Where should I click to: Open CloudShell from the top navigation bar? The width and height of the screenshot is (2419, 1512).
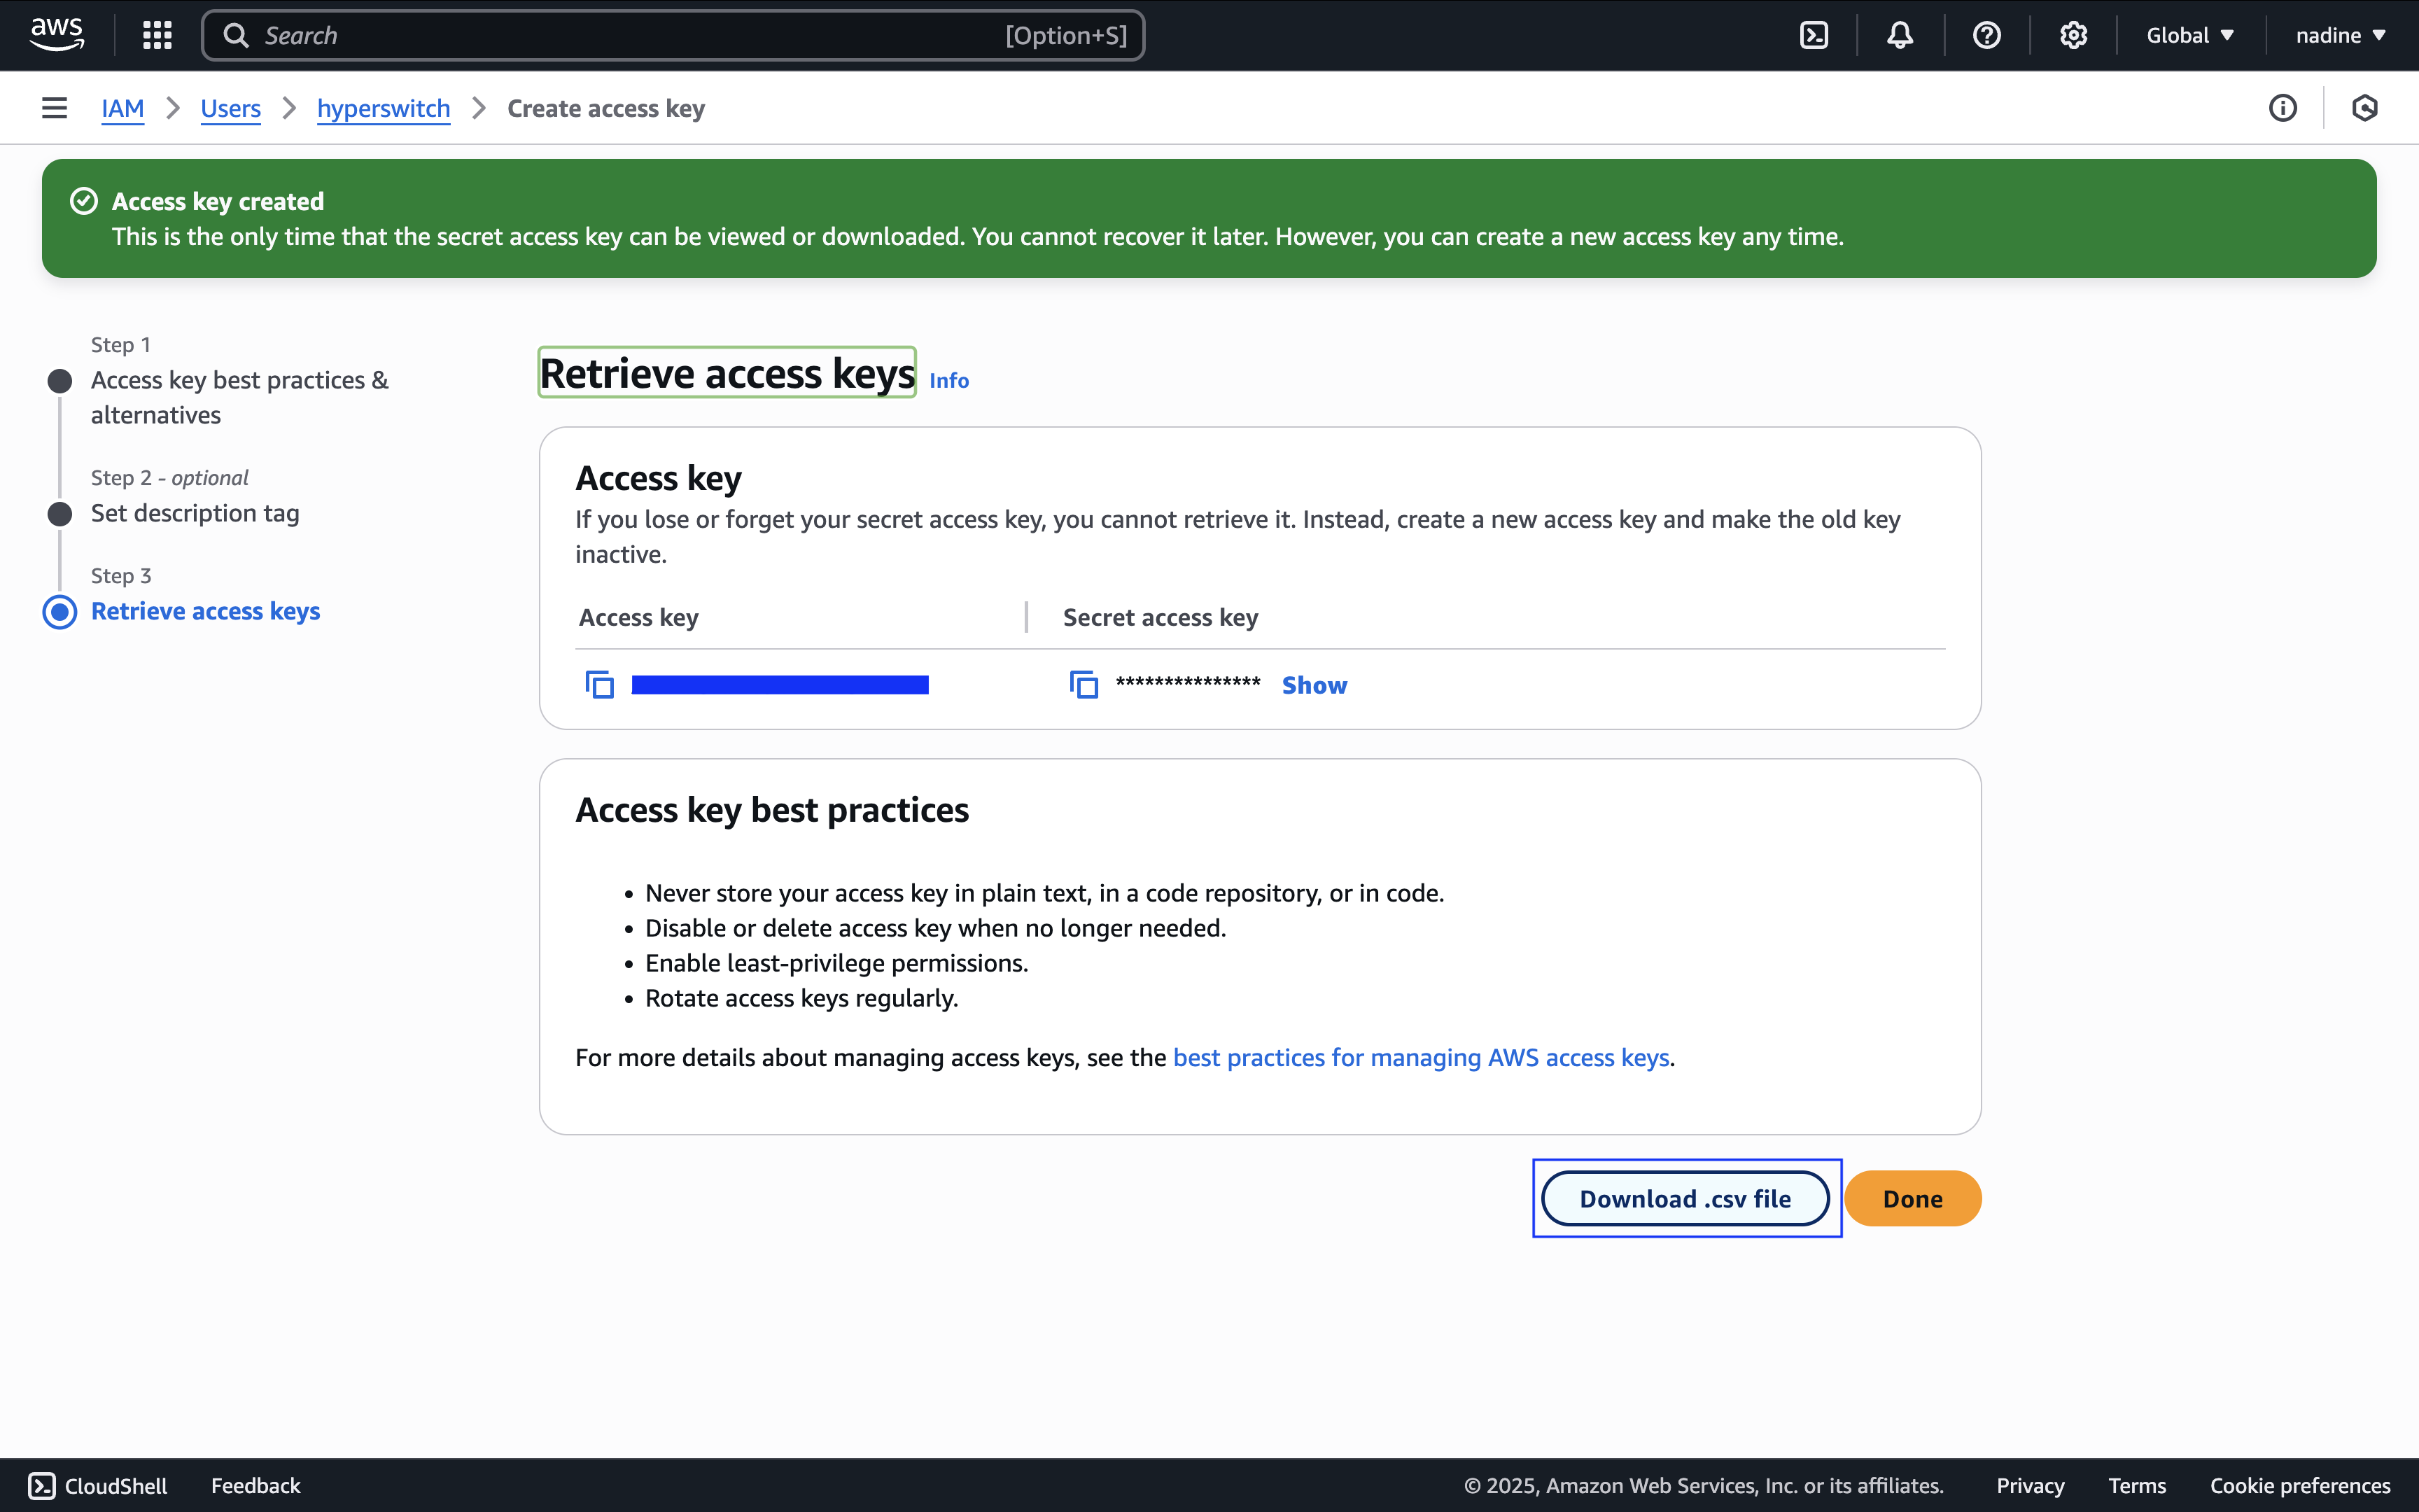tap(1814, 36)
